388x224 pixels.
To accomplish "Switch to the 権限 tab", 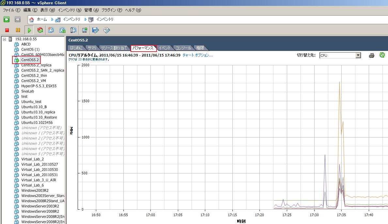I will pos(200,48).
